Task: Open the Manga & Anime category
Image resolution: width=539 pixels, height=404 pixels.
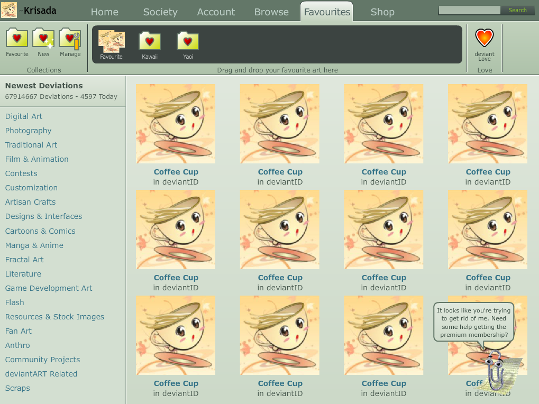Action: point(34,245)
